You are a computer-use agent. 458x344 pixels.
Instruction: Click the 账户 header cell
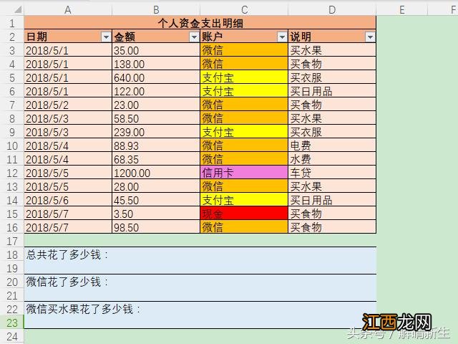coord(244,37)
